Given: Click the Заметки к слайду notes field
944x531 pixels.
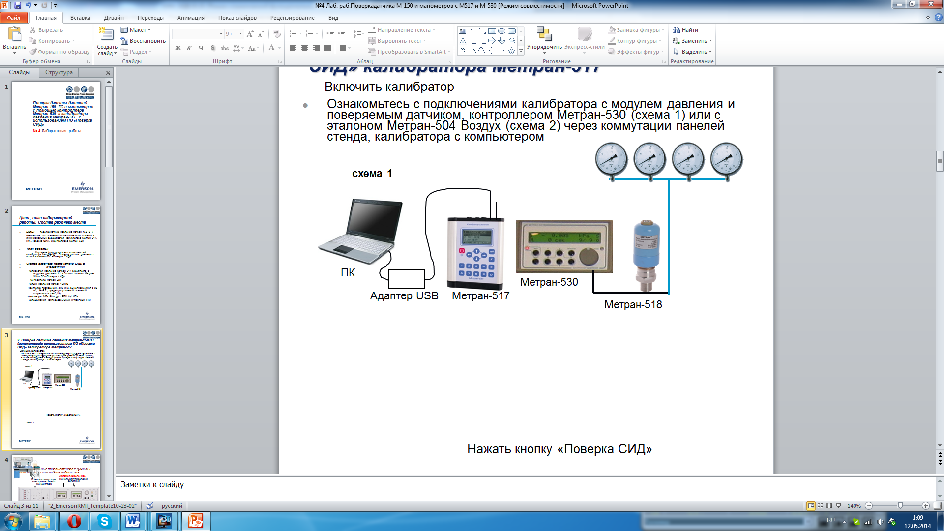Looking at the screenshot, I should click(526, 488).
